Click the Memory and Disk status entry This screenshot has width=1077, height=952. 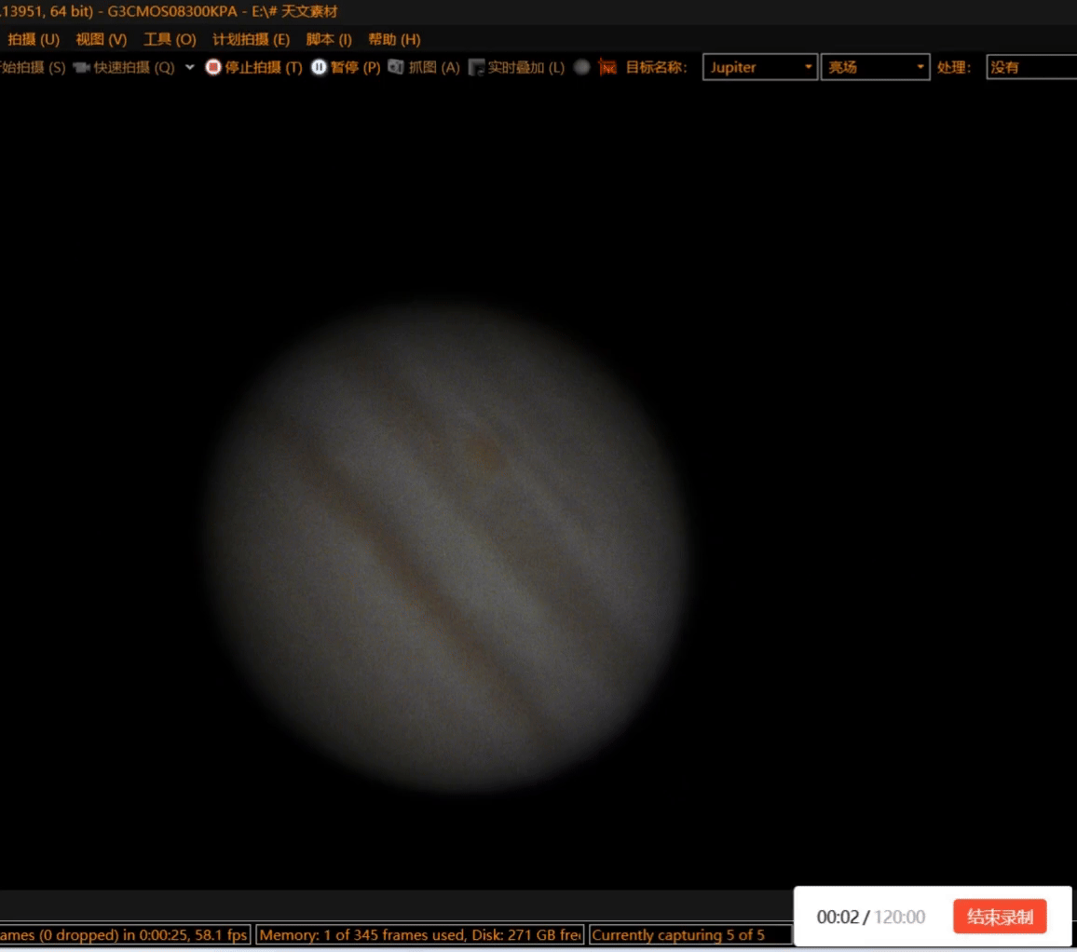point(419,935)
